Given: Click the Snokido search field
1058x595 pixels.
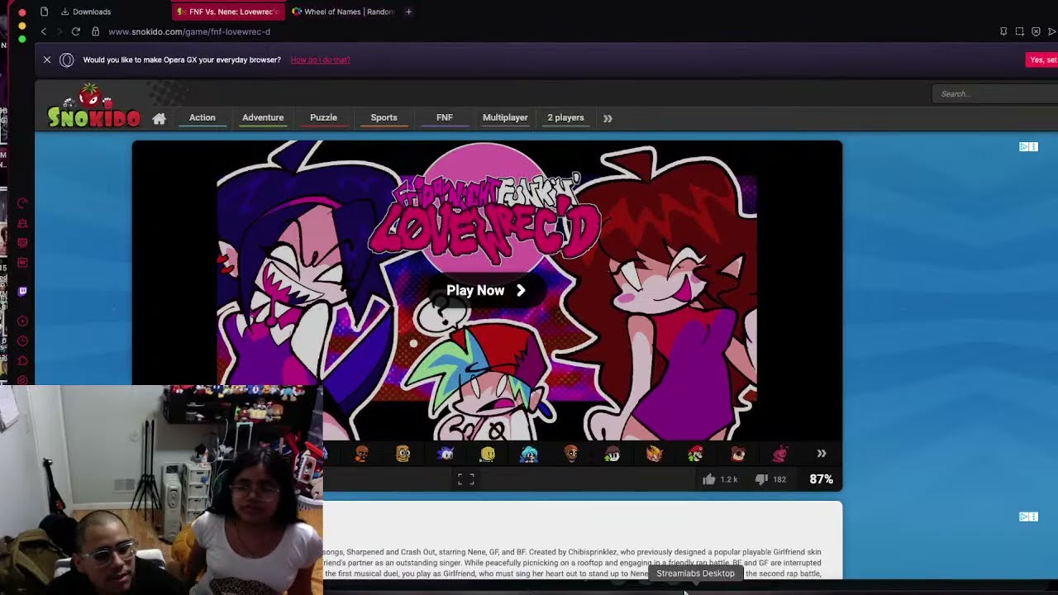Looking at the screenshot, I should click(995, 93).
